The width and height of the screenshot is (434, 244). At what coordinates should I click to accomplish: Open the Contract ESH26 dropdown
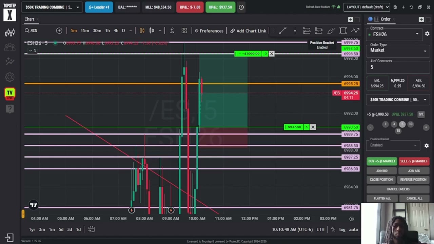coord(394,34)
